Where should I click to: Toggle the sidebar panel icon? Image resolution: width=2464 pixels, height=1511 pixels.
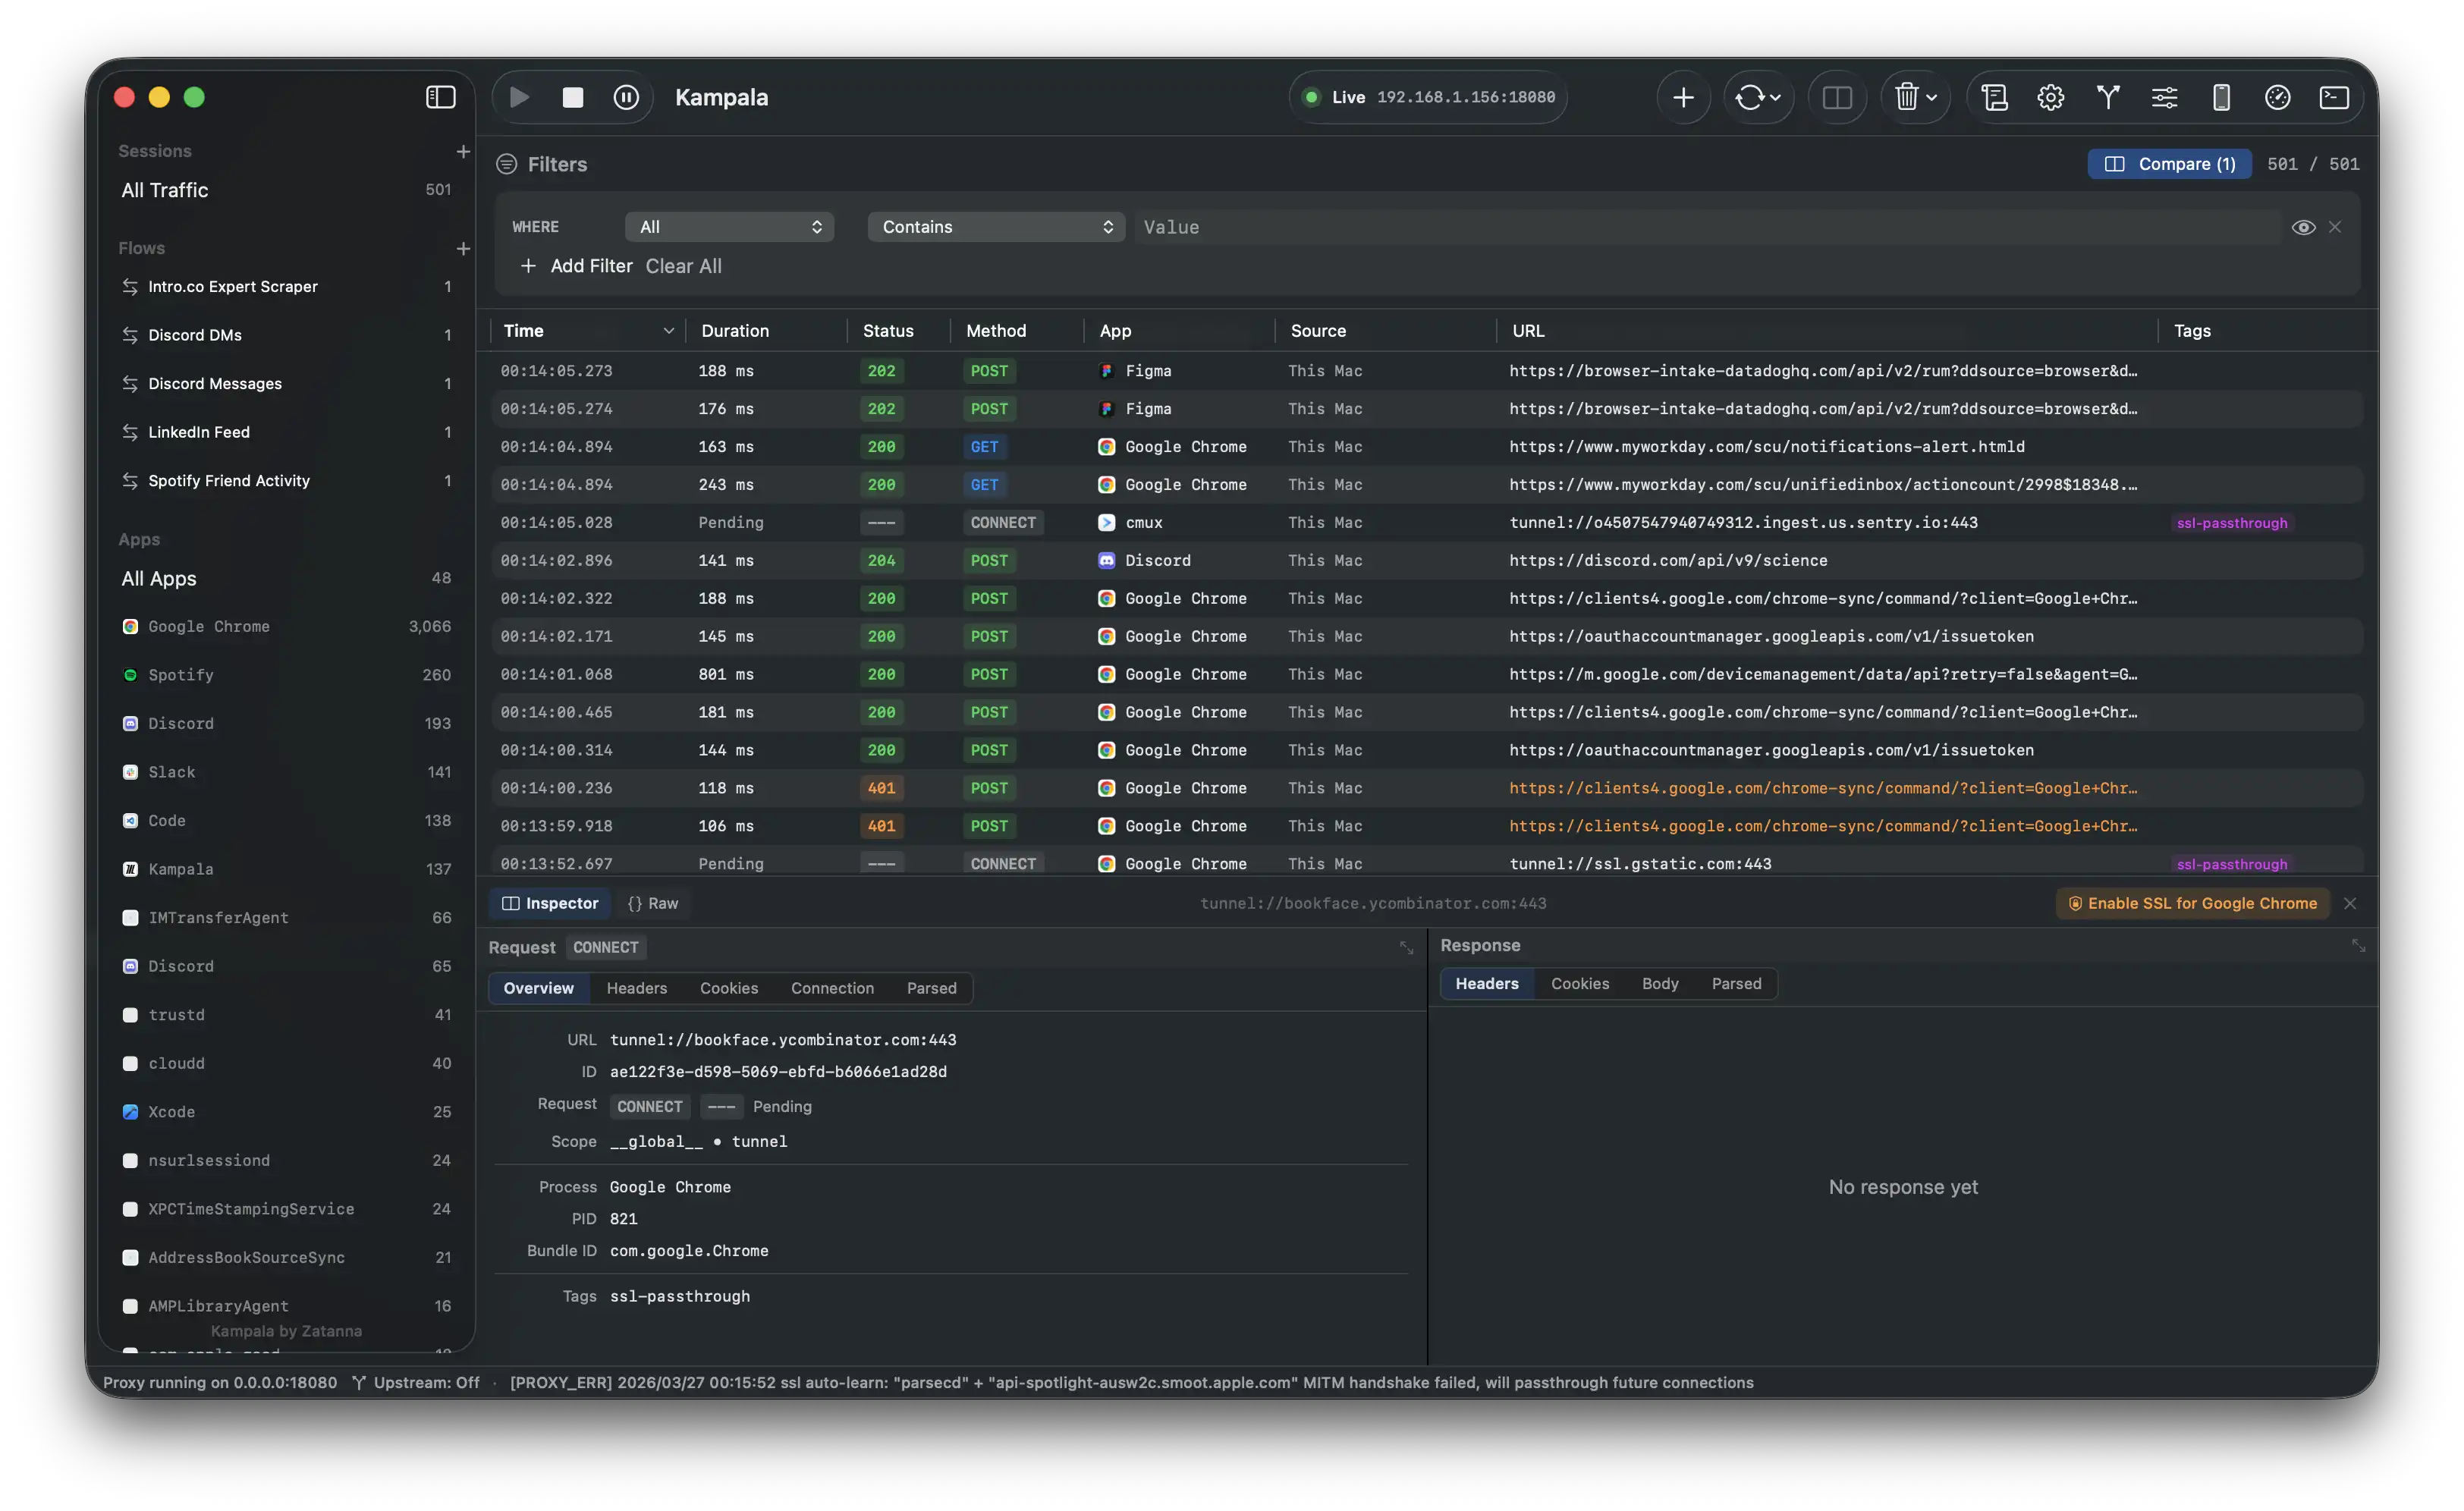click(440, 97)
